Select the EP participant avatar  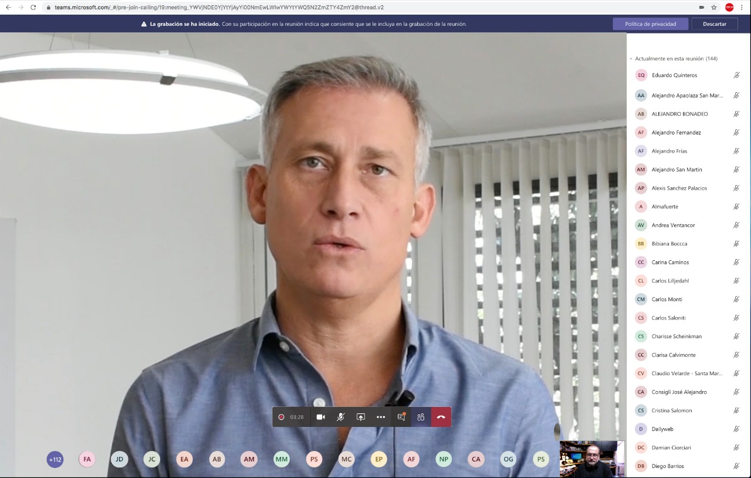[379, 459]
